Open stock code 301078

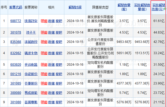click(x=16, y=32)
